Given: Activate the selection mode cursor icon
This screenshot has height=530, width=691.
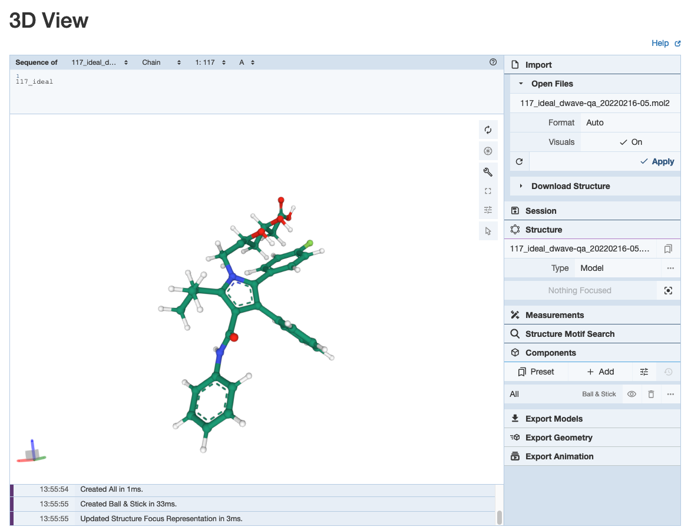Looking at the screenshot, I should pyautogui.click(x=488, y=231).
